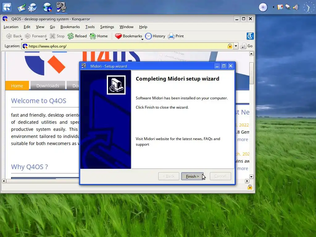Open the Location menu in Konqueror
The height and width of the screenshot is (237, 316).
pos(11,27)
